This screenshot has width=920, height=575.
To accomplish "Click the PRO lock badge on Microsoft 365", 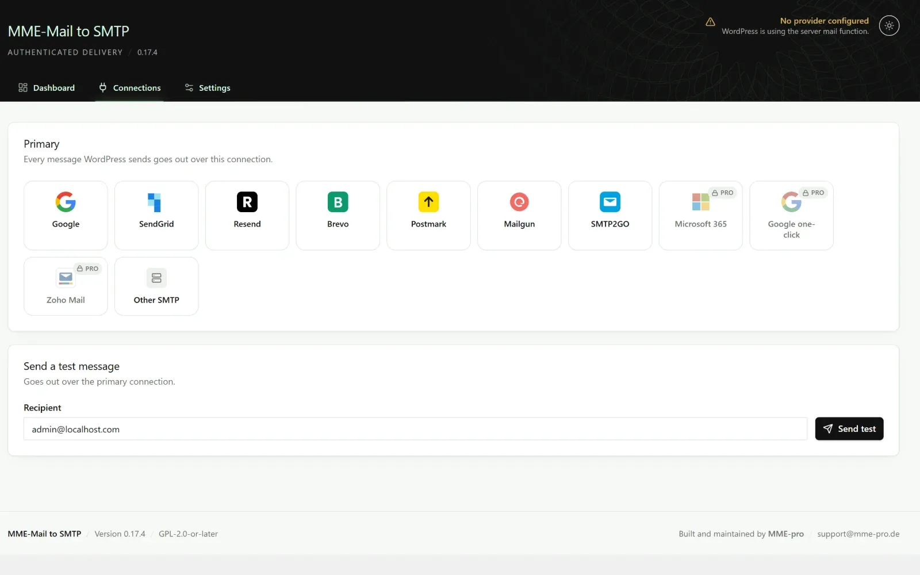I will coord(722,193).
